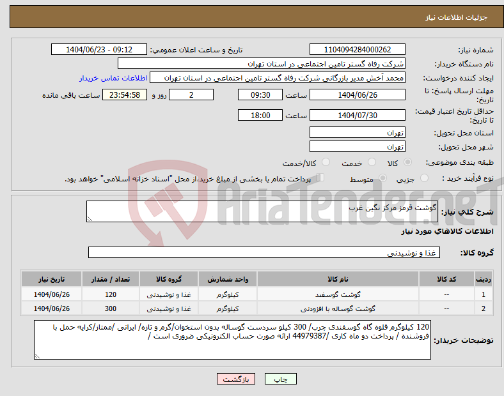
Task: Click the تاریخ نیاز column header
Action: tap(51, 279)
